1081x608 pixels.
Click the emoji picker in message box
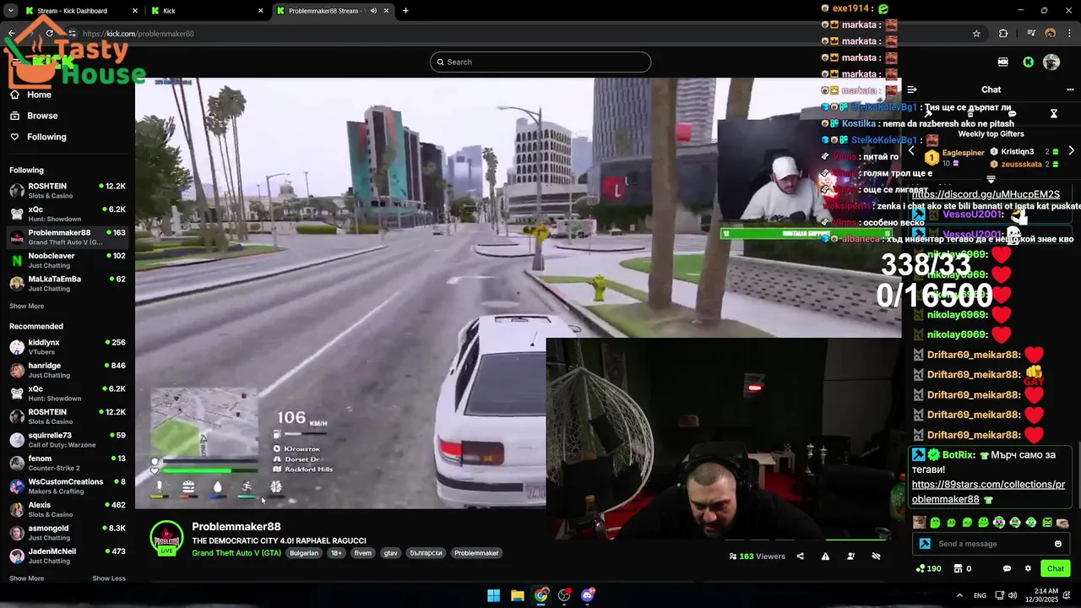1058,544
